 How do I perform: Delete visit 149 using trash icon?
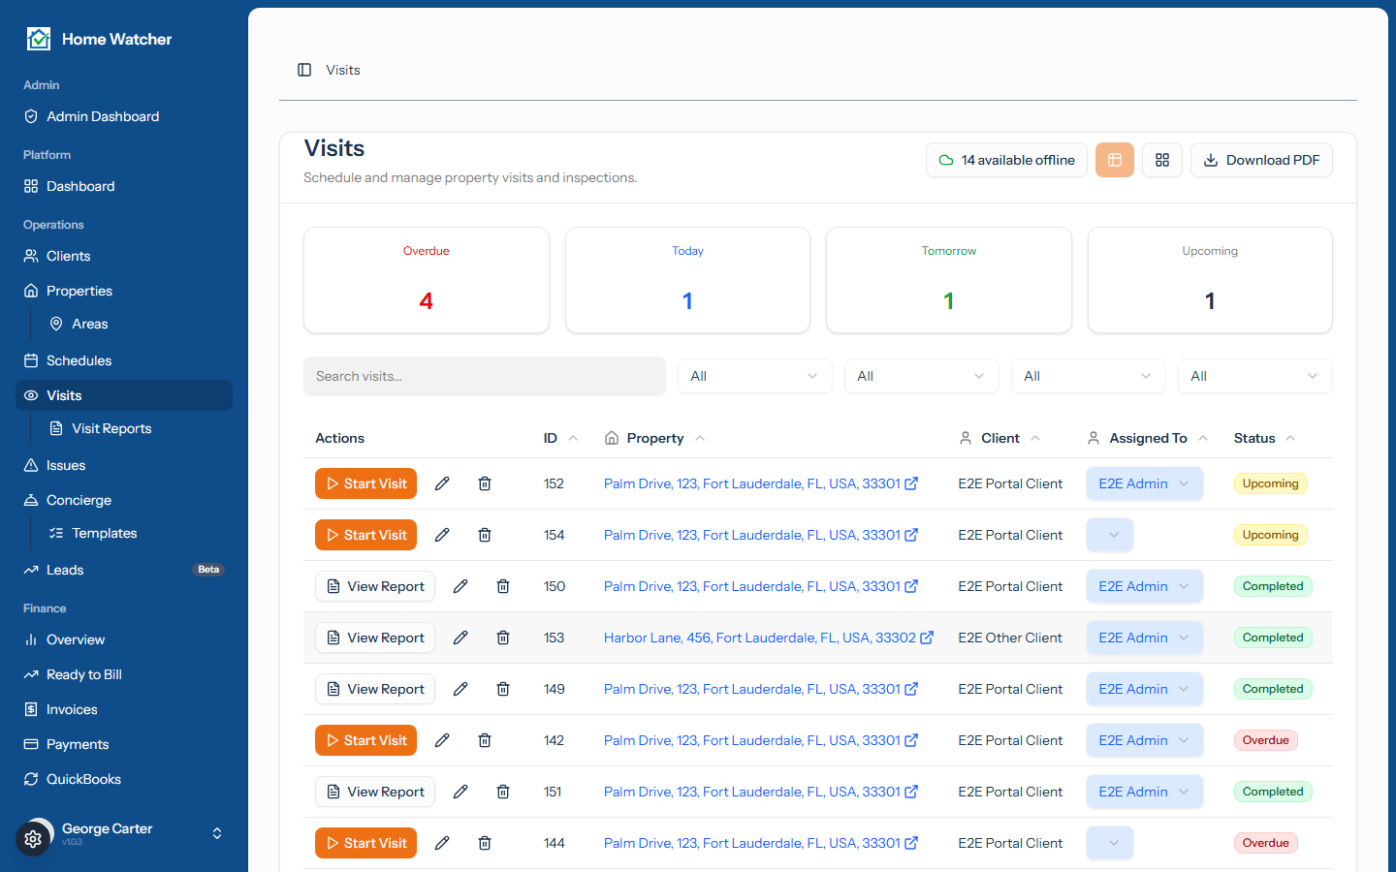(x=503, y=689)
